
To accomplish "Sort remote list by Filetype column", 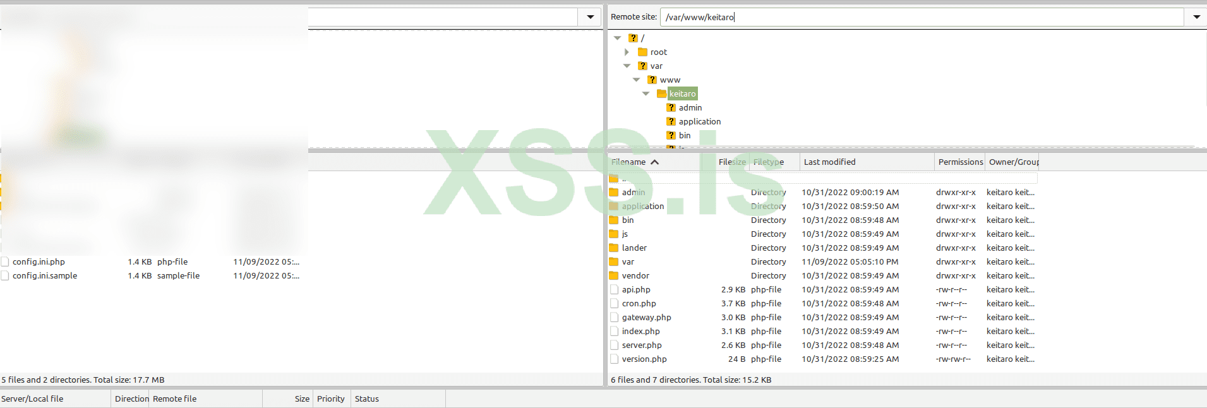I will click(774, 162).
